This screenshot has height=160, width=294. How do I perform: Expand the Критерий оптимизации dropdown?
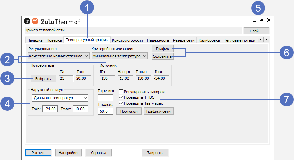click(119, 56)
